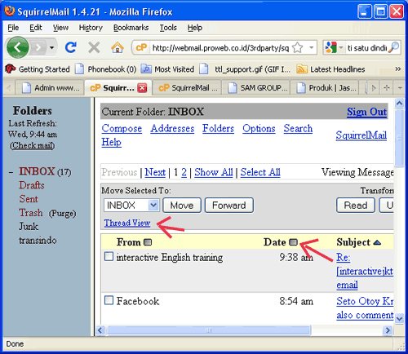Go to the Home page icon
The width and height of the screenshot is (408, 354).
[118, 48]
